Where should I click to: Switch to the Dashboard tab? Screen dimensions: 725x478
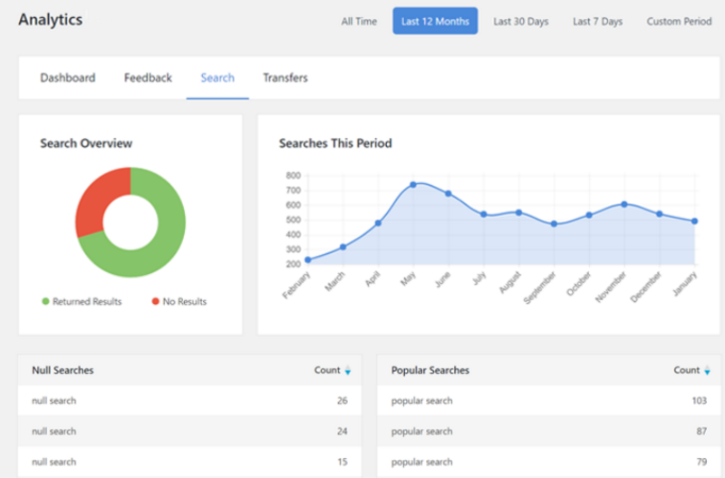pyautogui.click(x=67, y=78)
